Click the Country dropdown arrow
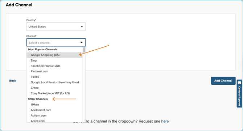This screenshot has height=131, width=243. pos(82,27)
